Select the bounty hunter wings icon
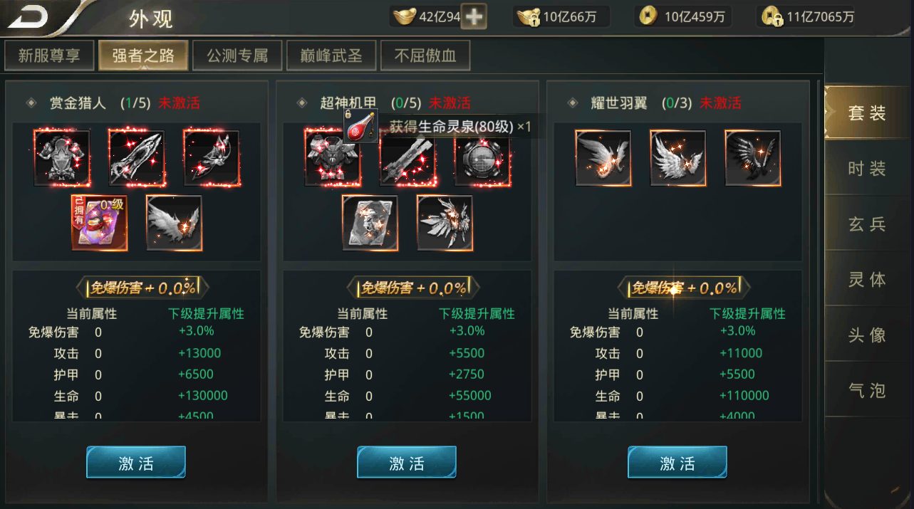 point(175,223)
